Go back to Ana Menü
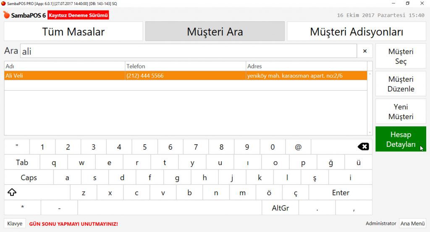 pyautogui.click(x=412, y=224)
